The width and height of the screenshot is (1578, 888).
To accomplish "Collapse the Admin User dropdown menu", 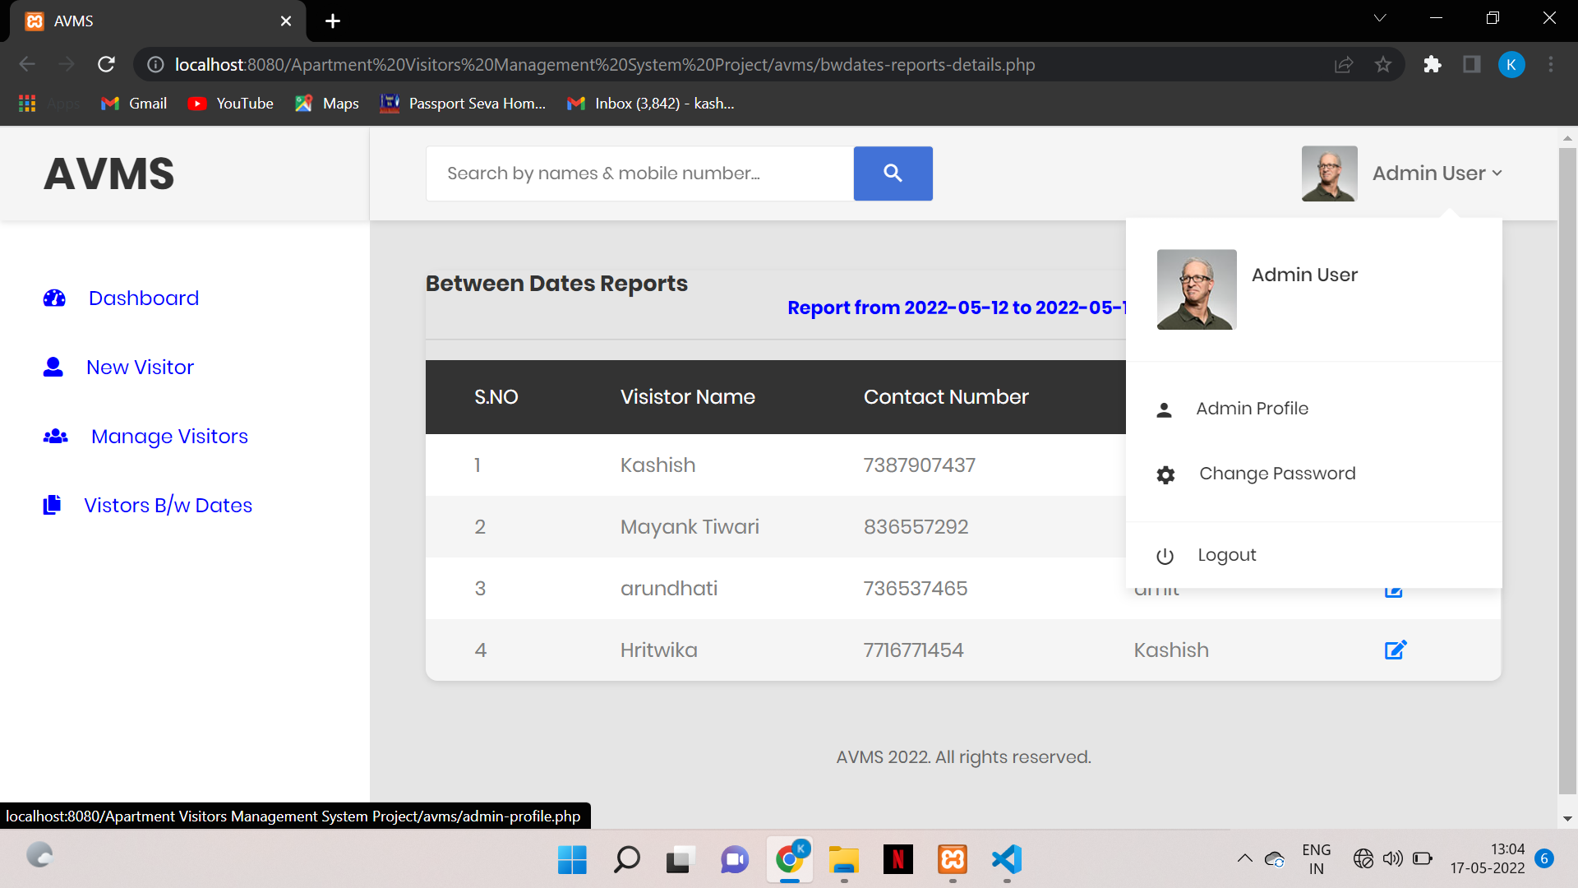I will tap(1437, 173).
